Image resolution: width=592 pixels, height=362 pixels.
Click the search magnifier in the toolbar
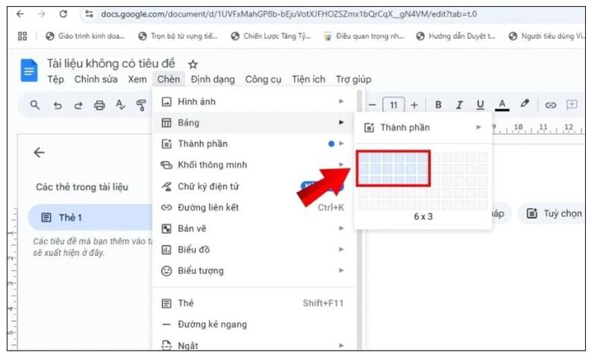35,105
